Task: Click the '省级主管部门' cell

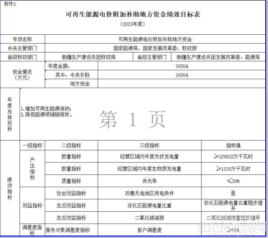Action: pos(152,57)
